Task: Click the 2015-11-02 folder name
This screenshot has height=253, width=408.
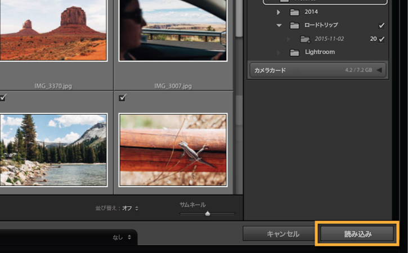Action: coord(329,39)
